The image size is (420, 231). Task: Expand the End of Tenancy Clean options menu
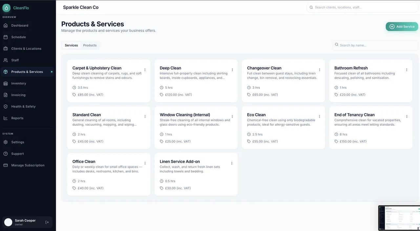(407, 116)
